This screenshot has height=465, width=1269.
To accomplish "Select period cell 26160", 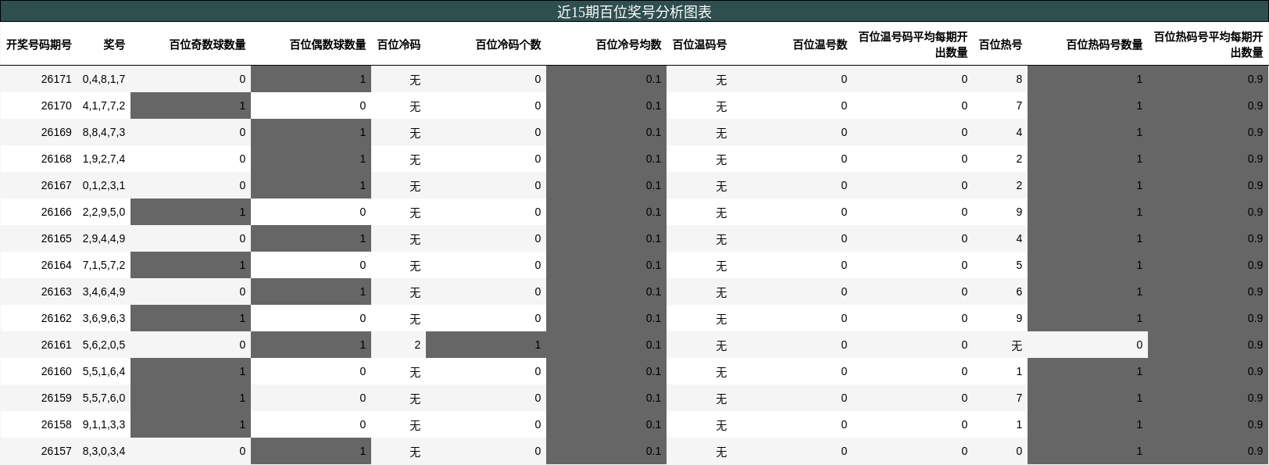I will 56,371.
